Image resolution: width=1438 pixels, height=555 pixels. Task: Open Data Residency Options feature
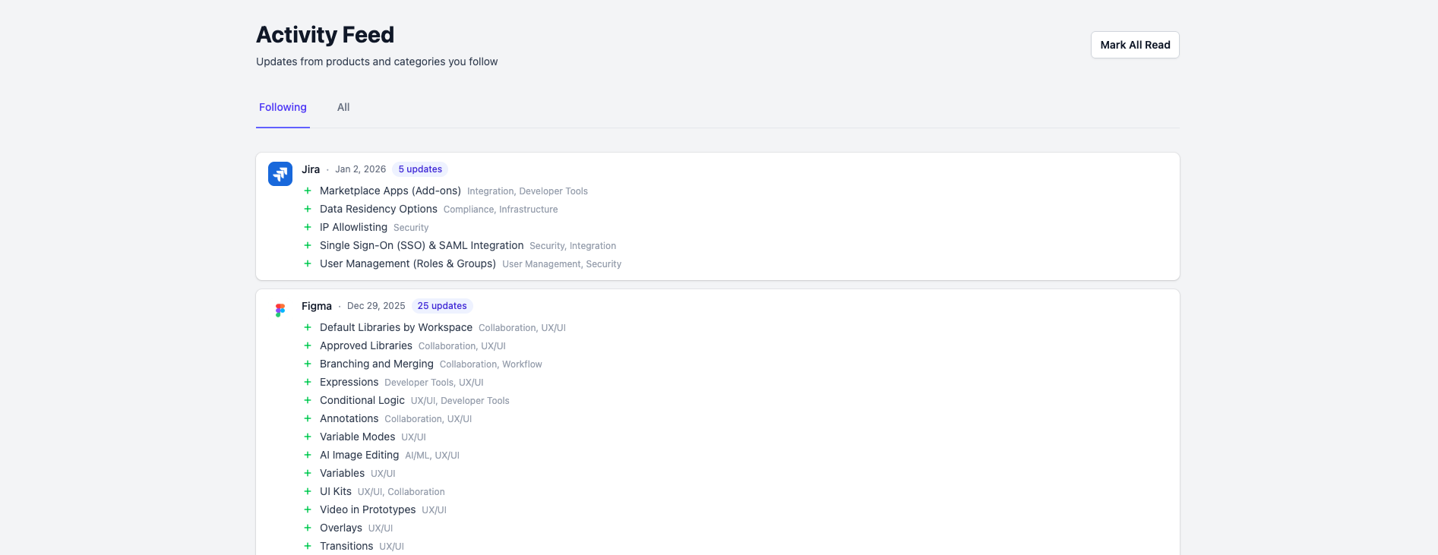click(378, 209)
